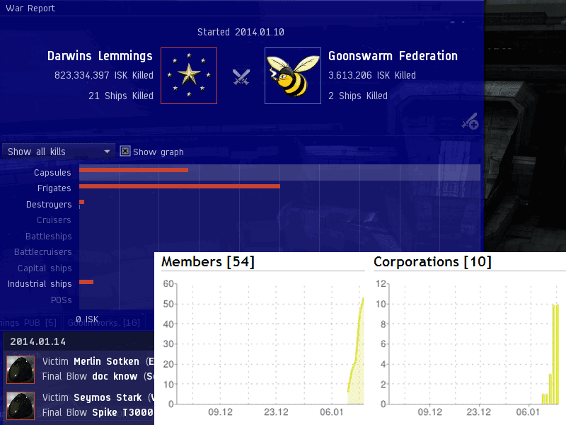The image size is (566, 425).
Task: Select the Cruisers graph row
Action: coord(240,220)
